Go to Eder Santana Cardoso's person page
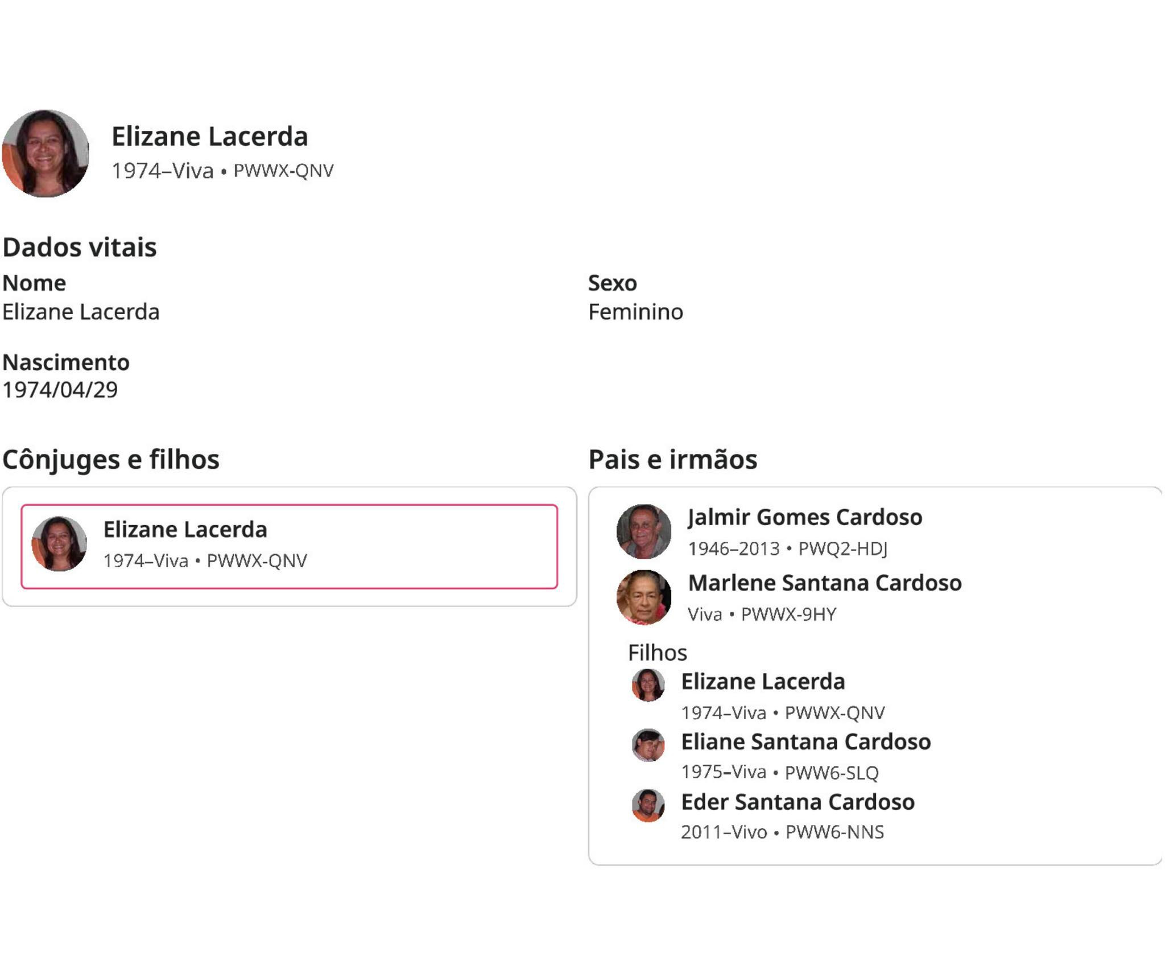Screen dimensions: 1165x977 (x=798, y=802)
